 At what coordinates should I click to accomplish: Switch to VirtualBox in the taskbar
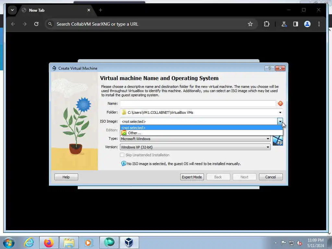129,243
